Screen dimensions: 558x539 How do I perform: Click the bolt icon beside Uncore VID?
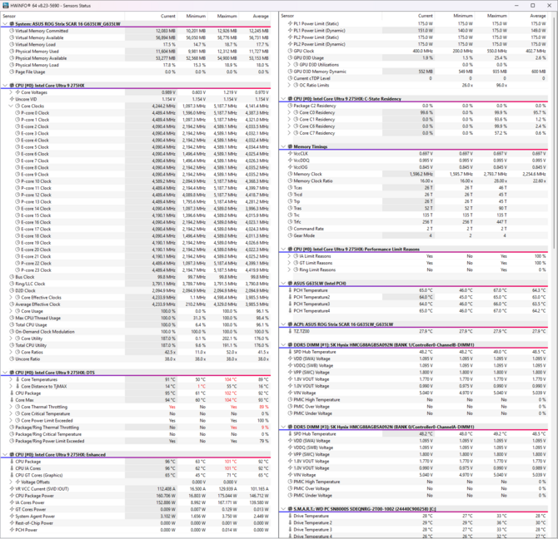pos(12,99)
